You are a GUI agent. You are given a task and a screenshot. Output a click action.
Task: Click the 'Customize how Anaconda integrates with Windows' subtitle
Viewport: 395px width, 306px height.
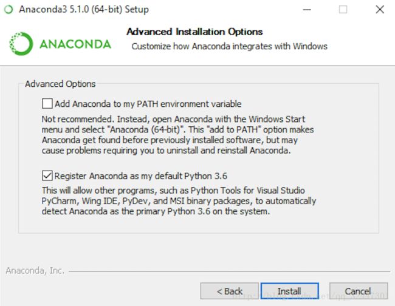pyautogui.click(x=229, y=46)
